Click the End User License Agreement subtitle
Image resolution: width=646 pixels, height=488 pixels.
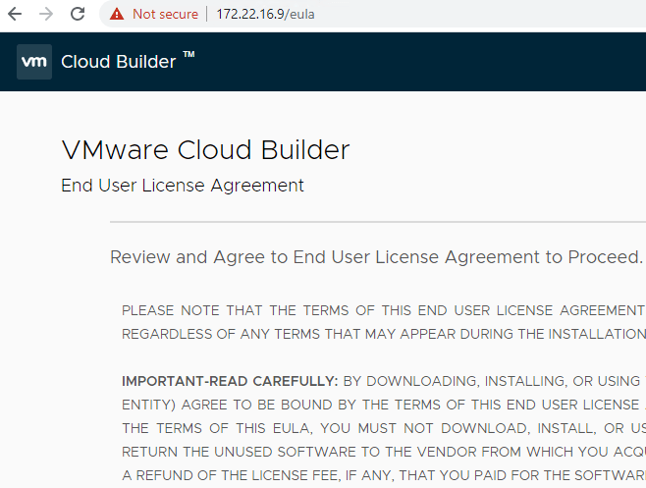coord(183,186)
